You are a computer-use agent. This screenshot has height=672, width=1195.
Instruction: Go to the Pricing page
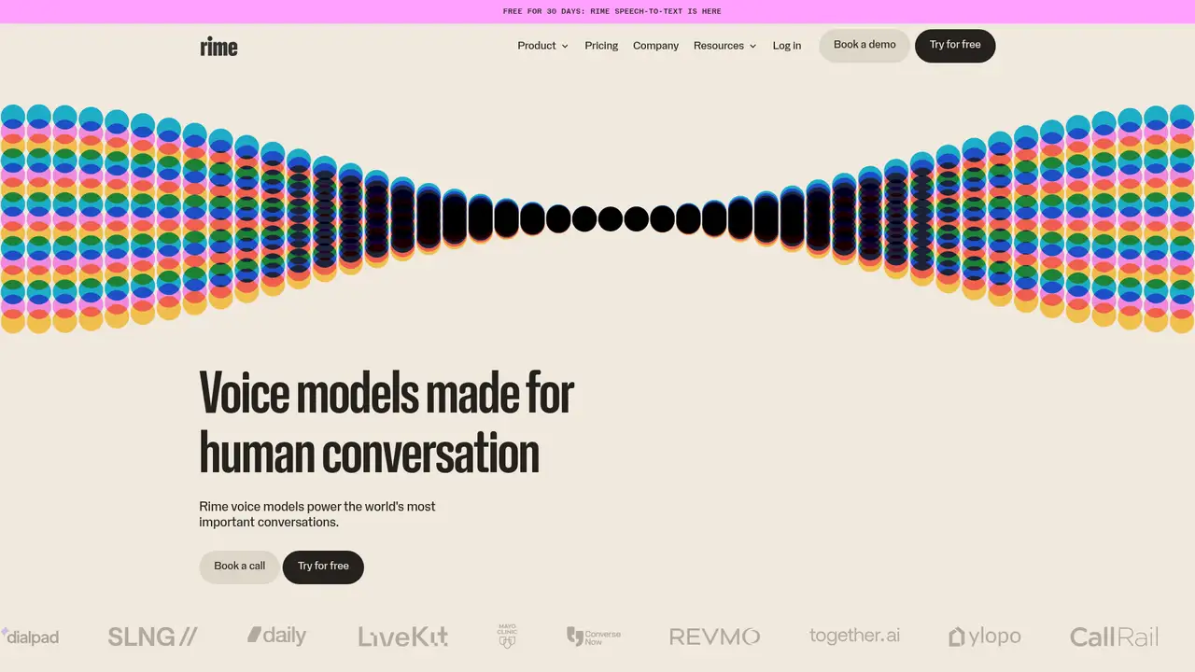click(601, 46)
